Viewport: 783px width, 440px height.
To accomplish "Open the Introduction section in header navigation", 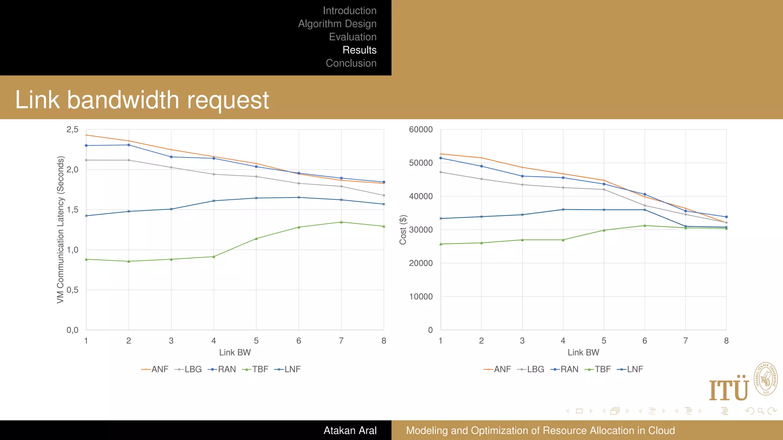I will tap(349, 11).
